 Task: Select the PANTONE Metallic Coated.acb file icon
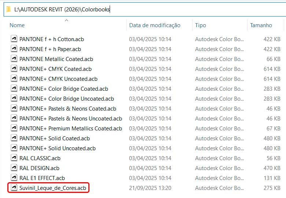[x=14, y=59]
